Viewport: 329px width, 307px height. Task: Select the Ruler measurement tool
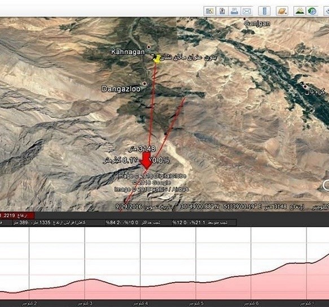pyautogui.click(x=264, y=11)
